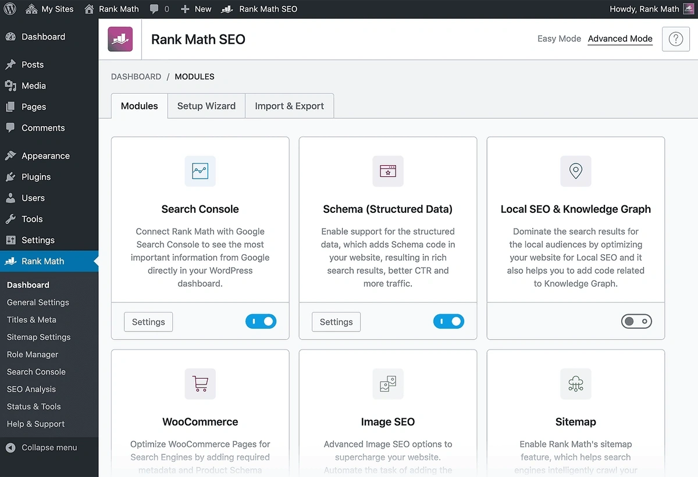The width and height of the screenshot is (698, 477).
Task: Click the MODULES breadcrumb text
Action: (195, 77)
